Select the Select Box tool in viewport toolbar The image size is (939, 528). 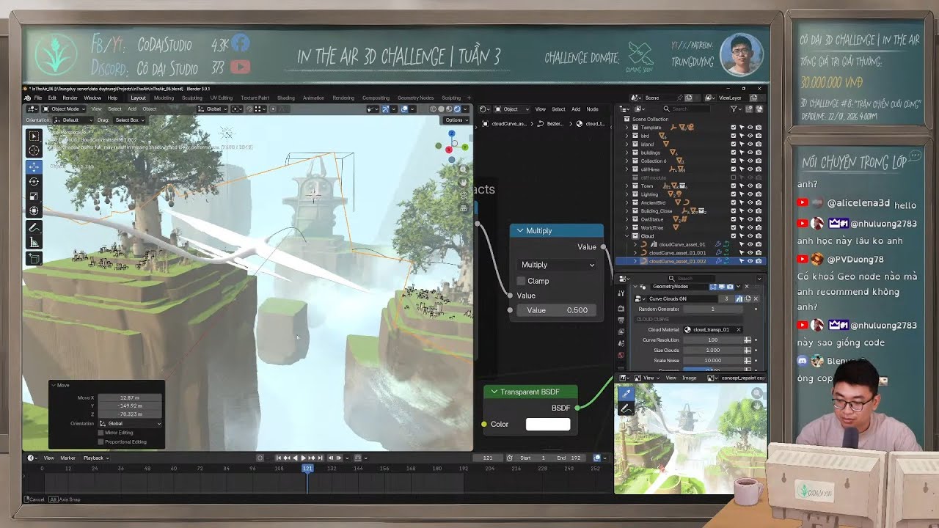[x=34, y=136]
